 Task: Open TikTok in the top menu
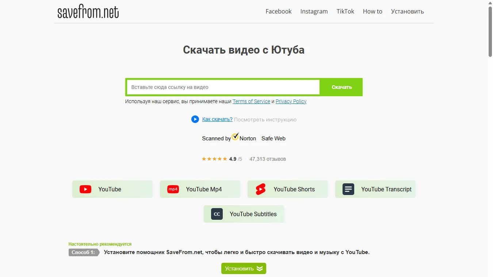click(x=345, y=11)
